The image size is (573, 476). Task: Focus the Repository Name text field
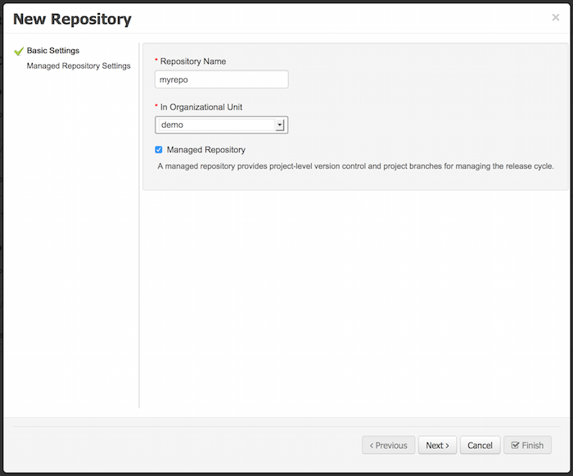(221, 79)
